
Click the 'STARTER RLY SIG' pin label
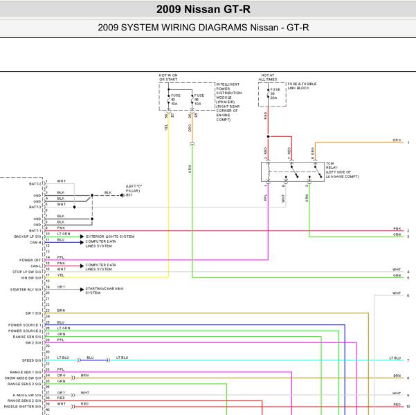pos(26,290)
